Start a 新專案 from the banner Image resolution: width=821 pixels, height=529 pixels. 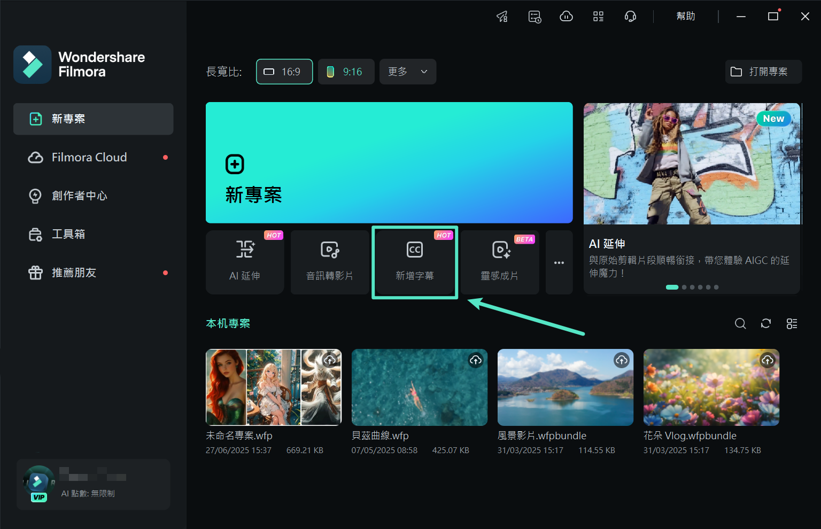click(x=389, y=162)
